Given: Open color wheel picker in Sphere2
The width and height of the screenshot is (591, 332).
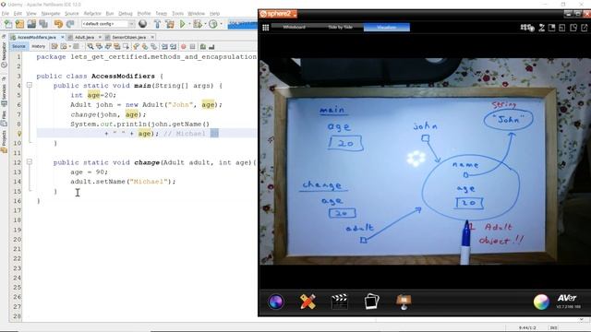Looking at the screenshot, I should [x=541, y=302].
